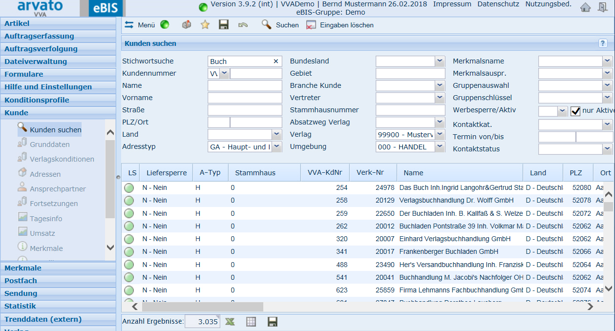
Task: Open the Verlag dropdown
Action: [440, 134]
